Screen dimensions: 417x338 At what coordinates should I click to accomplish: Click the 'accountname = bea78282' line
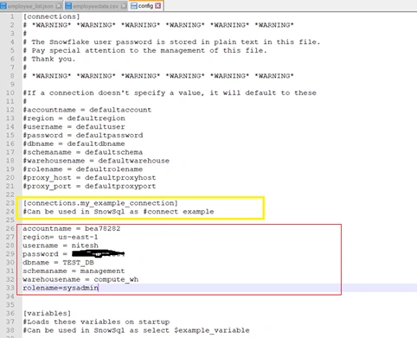[72, 228]
